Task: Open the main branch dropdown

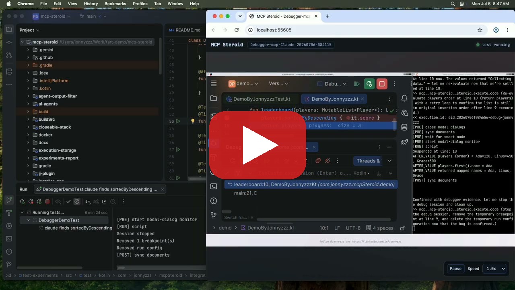Action: tap(93, 16)
